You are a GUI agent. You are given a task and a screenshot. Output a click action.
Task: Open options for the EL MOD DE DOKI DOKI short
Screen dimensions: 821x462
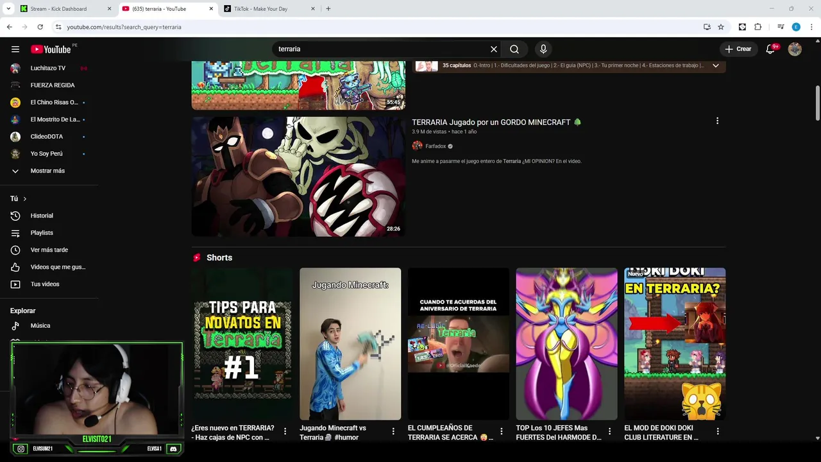pos(718,431)
